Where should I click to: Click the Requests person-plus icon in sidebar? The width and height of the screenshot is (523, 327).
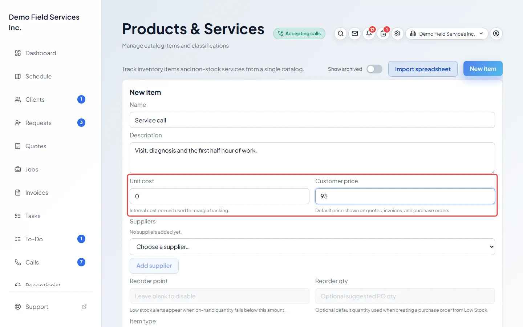pos(18,123)
